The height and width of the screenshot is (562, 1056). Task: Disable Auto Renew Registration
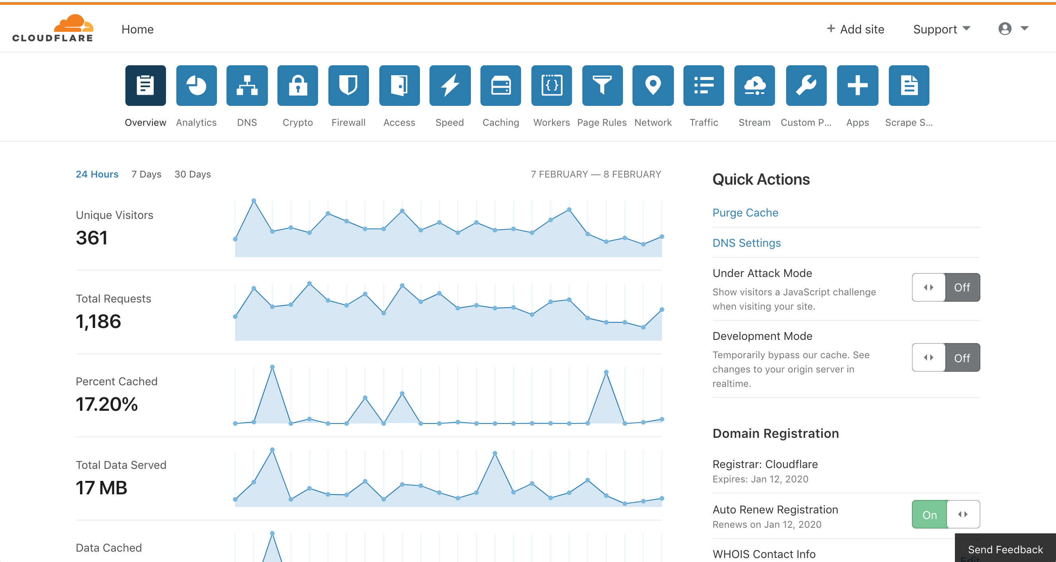pos(946,515)
